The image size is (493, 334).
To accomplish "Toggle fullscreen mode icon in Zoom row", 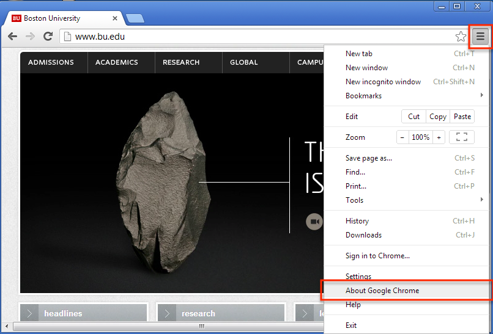I will click(x=462, y=137).
